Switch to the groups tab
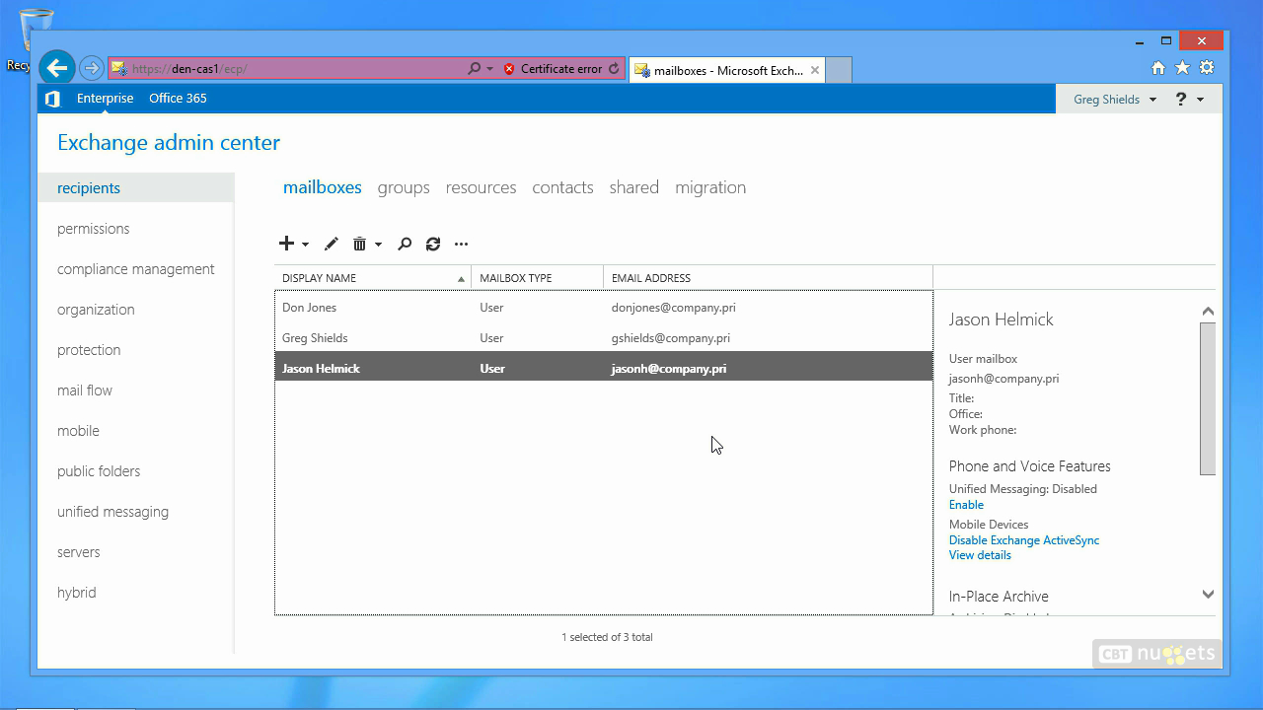Screen dimensions: 1263x710 coord(403,187)
